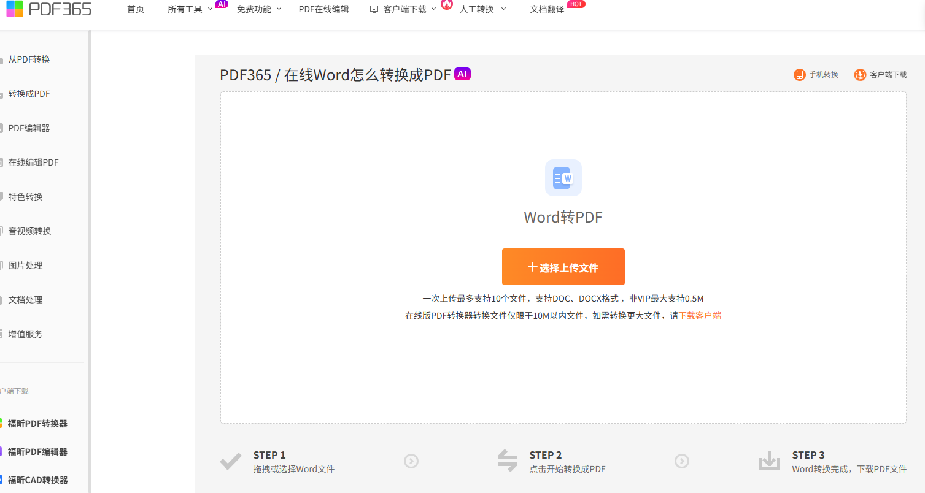The width and height of the screenshot is (925, 493).
Task: Open 福昕PDF编辑器 in sidebar downloads
Action: [x=37, y=452]
